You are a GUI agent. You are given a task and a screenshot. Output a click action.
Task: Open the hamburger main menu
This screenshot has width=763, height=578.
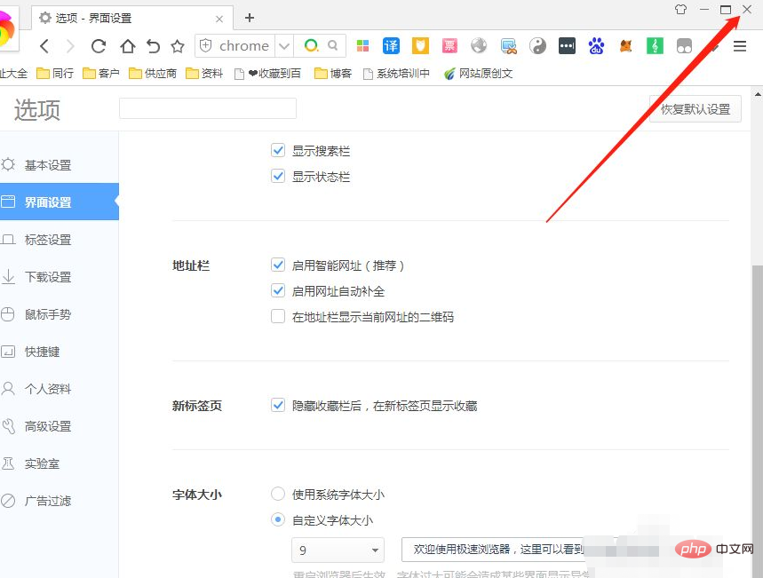pyautogui.click(x=740, y=46)
